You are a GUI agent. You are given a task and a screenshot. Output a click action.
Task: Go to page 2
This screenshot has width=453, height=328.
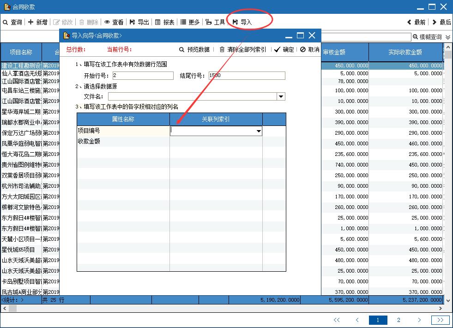[399, 320]
